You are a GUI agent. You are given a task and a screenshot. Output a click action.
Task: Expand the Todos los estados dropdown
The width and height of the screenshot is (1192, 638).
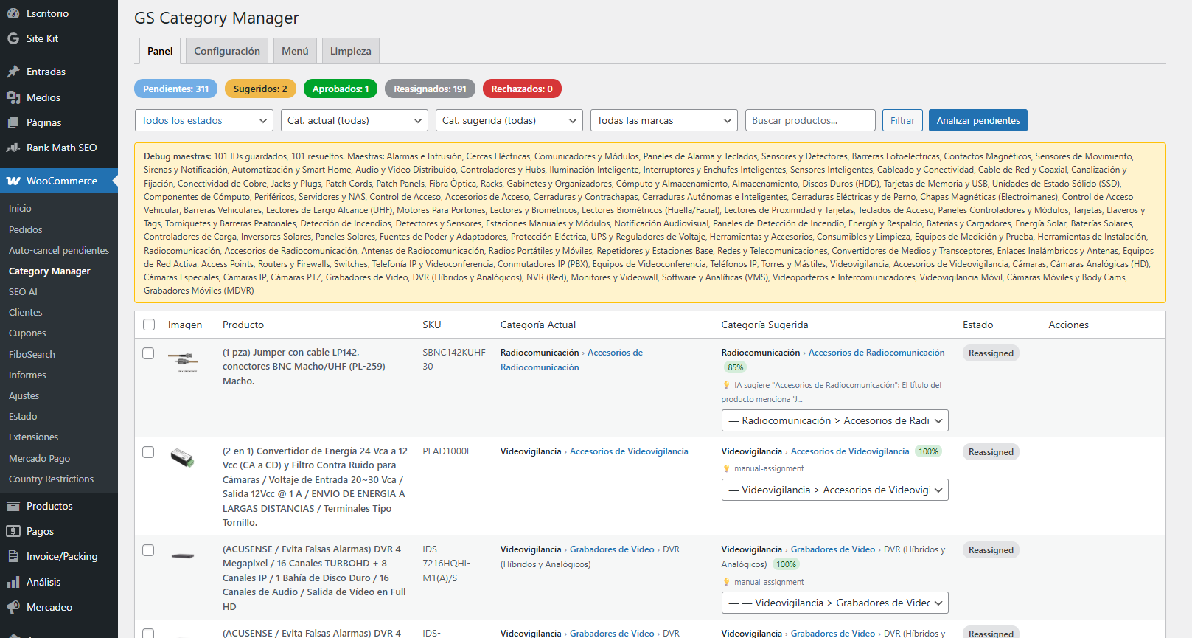(203, 120)
